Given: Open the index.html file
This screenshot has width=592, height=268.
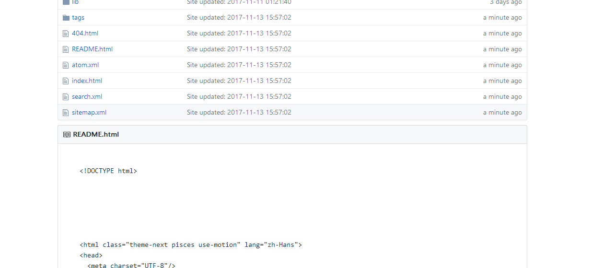Looking at the screenshot, I should [x=87, y=81].
